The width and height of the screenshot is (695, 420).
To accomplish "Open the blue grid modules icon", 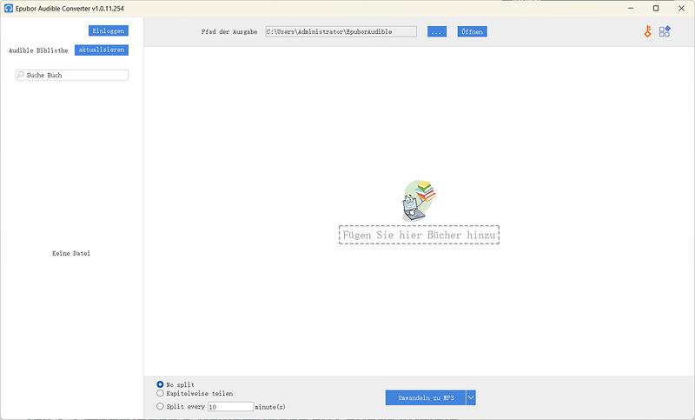I will point(665,31).
